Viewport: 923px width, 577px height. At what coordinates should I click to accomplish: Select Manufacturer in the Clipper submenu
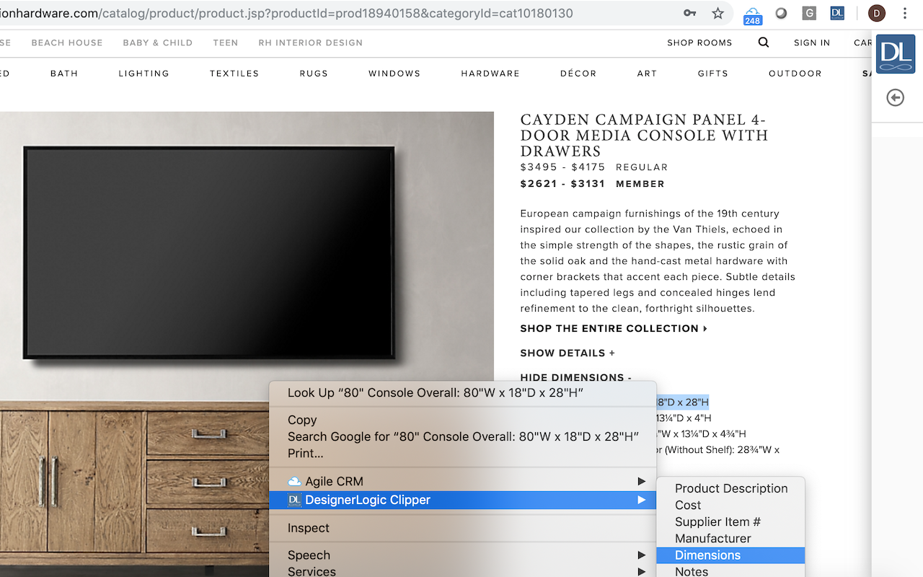click(730, 538)
